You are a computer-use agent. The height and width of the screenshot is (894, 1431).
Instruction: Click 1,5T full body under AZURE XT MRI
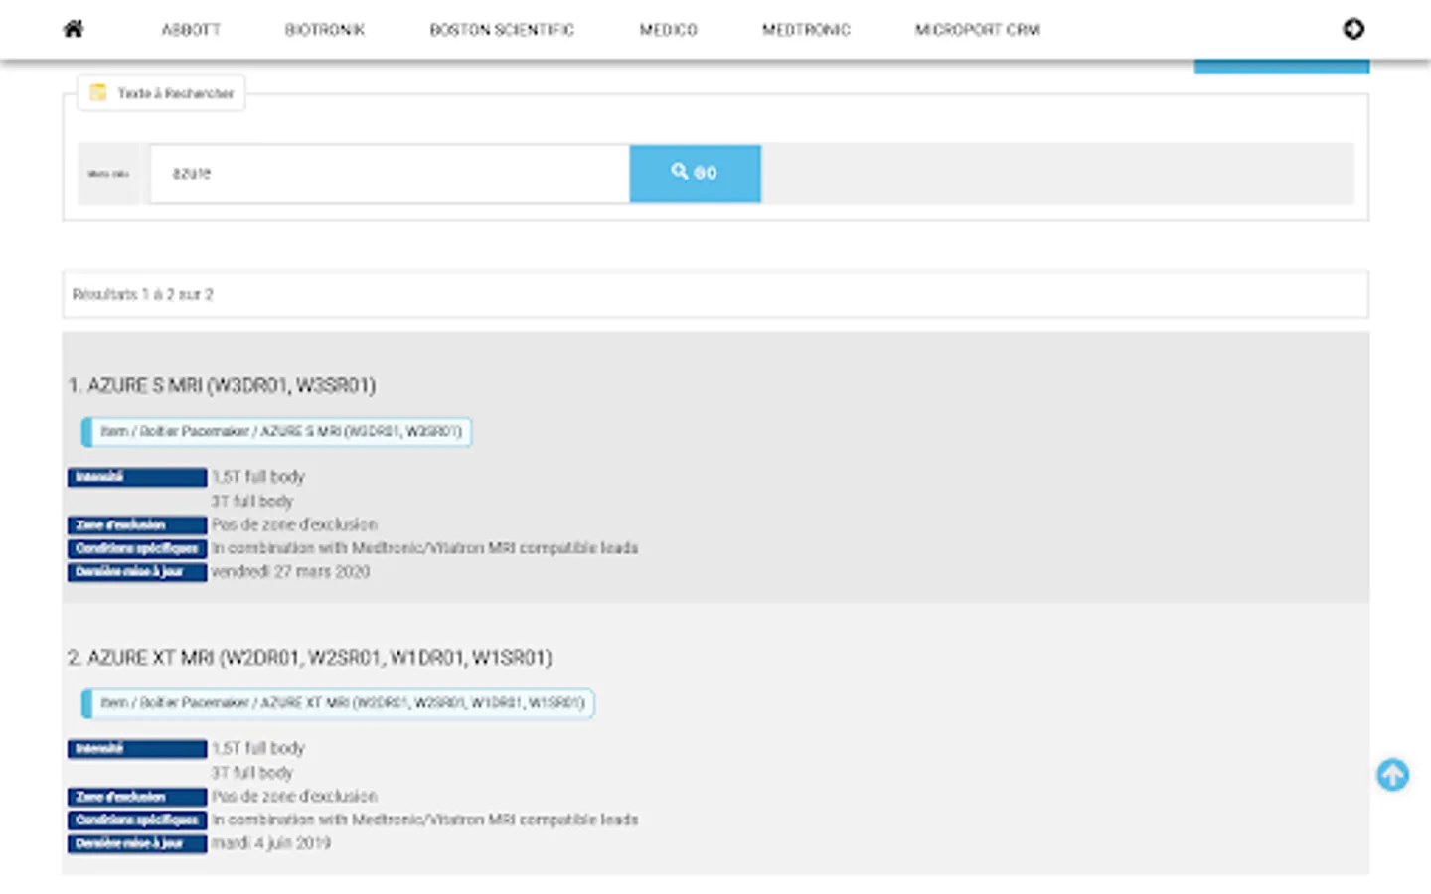tap(258, 748)
